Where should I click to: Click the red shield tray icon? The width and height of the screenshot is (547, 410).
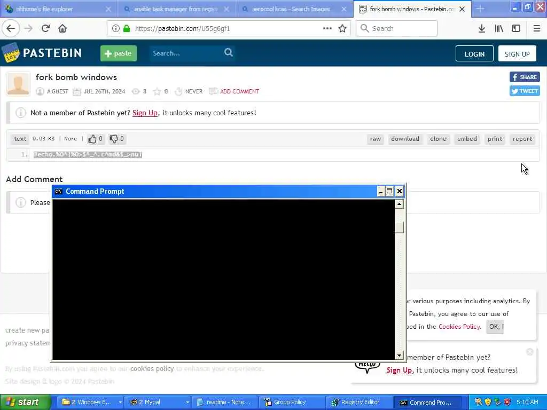coord(507,403)
